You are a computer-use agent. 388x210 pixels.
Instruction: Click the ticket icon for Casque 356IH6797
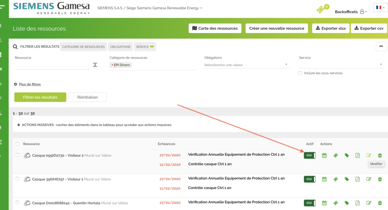pos(335,179)
